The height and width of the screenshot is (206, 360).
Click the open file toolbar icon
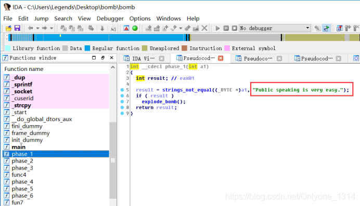(8, 28)
